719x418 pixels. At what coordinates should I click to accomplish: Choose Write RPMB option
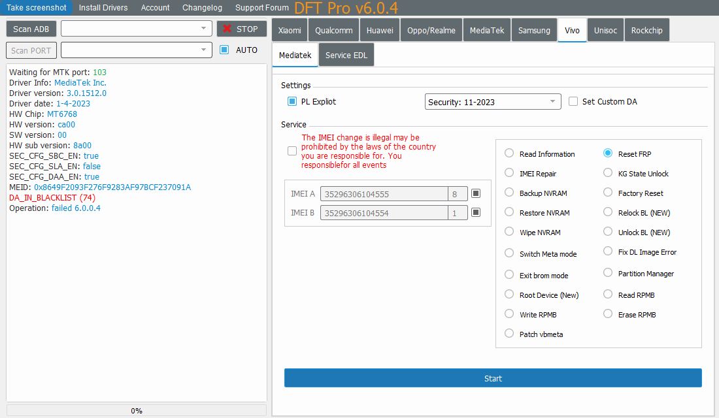[509, 314]
